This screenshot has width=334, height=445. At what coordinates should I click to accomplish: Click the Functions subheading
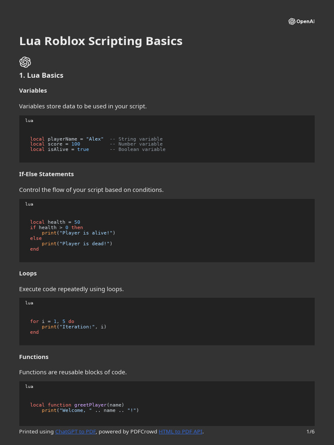tap(34, 357)
